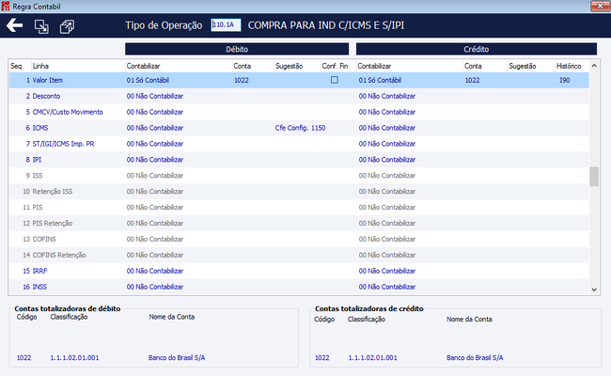This screenshot has height=376, width=611.
Task: Close the Regra Contabil window
Action: 600,6
